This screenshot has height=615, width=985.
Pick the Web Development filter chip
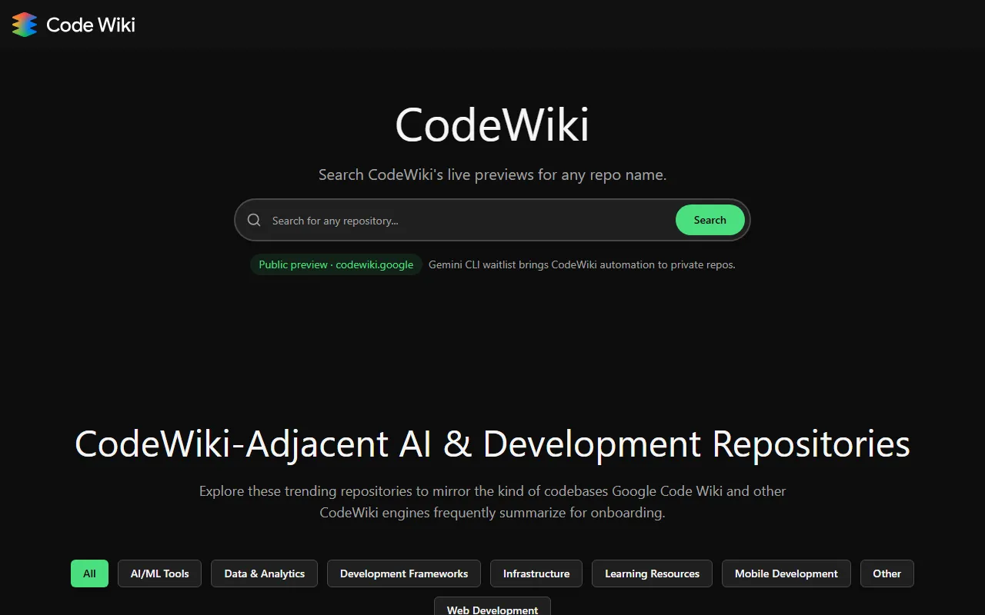[492, 607]
